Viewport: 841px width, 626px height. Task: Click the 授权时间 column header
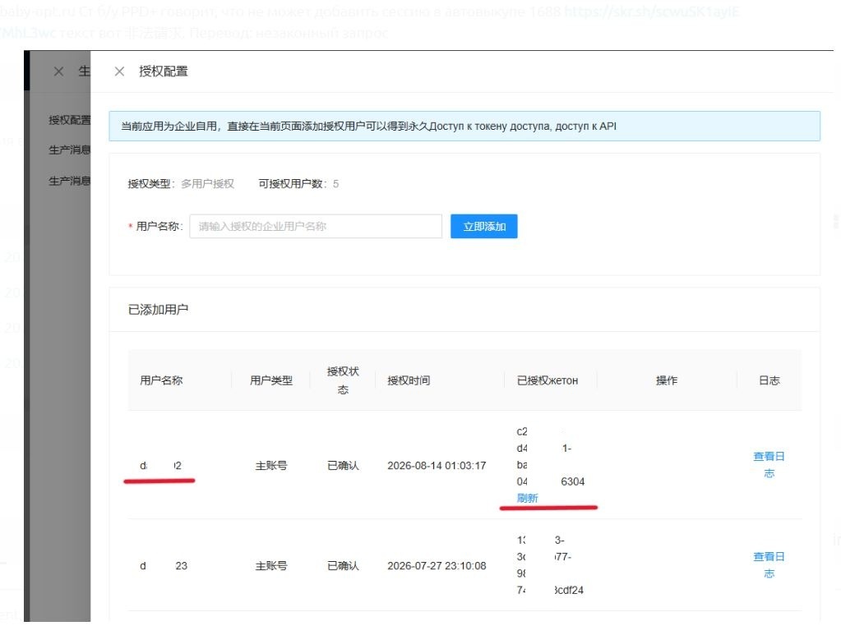point(409,380)
